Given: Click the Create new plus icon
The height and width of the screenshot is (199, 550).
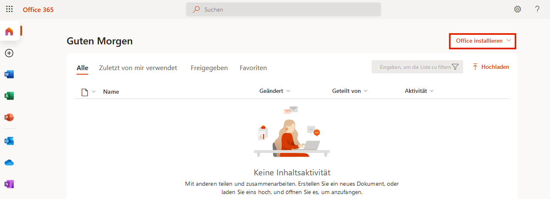Looking at the screenshot, I should [9, 53].
